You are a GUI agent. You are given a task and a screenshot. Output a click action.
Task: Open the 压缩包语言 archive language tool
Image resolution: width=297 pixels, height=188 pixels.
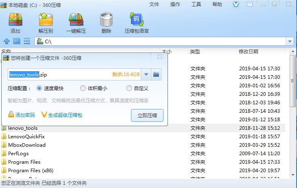tap(137, 19)
